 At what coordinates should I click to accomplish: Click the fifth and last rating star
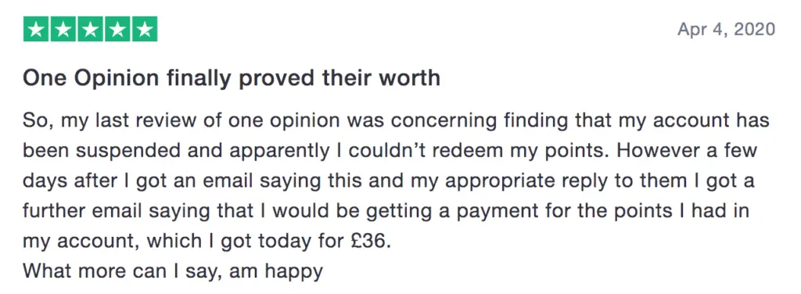coord(145,29)
